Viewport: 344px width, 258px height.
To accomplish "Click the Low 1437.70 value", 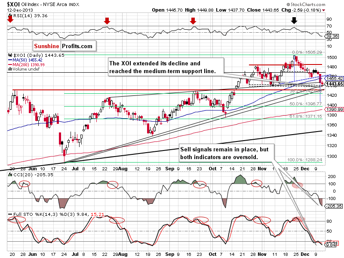I will point(230,10).
